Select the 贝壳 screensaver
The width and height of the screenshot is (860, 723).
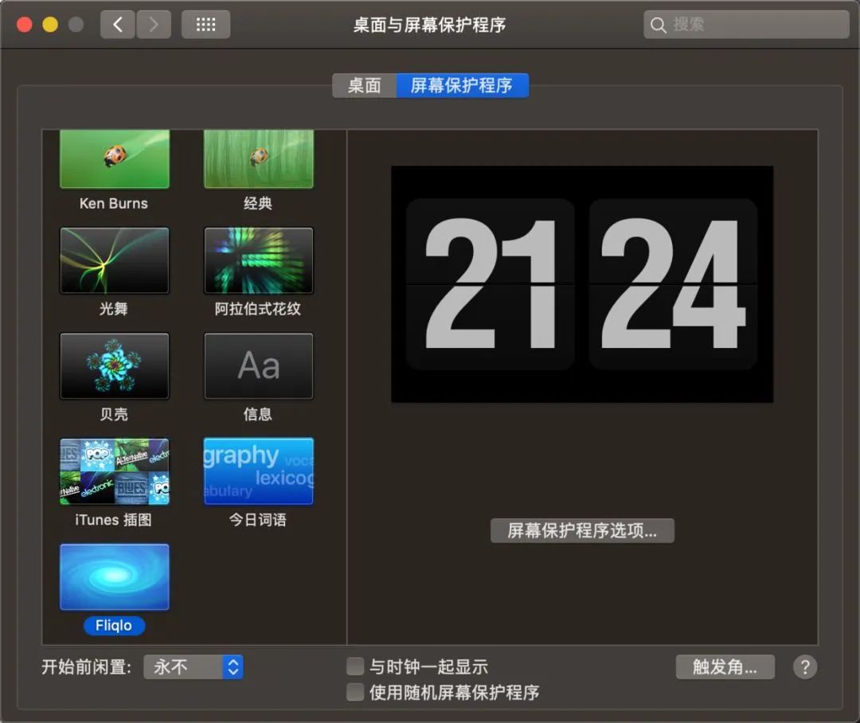[114, 365]
